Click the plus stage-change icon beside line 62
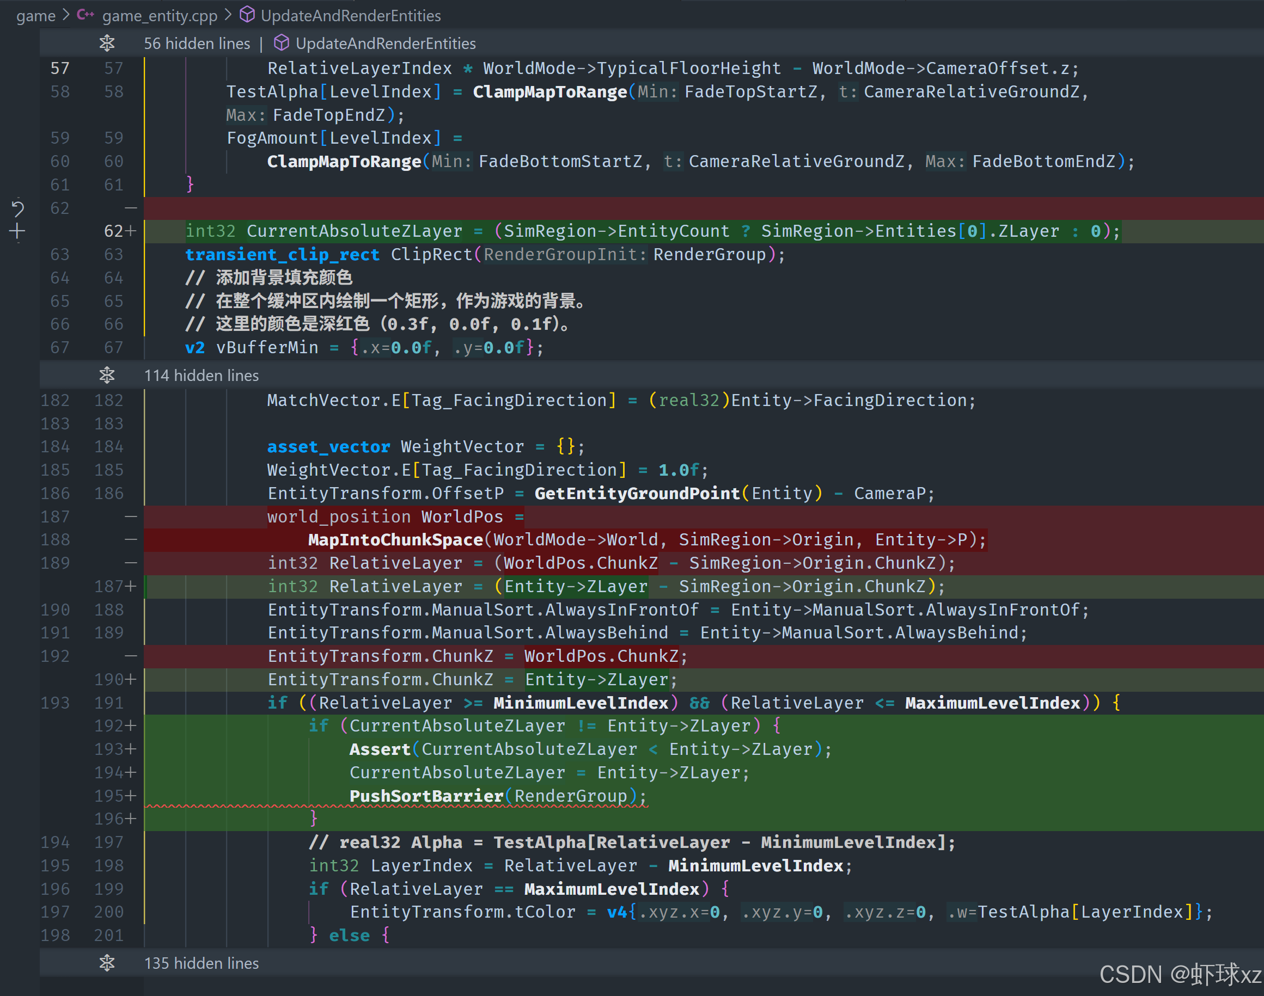This screenshot has height=996, width=1264. (17, 231)
